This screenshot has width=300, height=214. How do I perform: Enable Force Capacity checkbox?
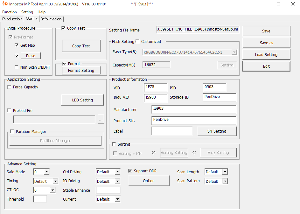[x=9, y=87]
